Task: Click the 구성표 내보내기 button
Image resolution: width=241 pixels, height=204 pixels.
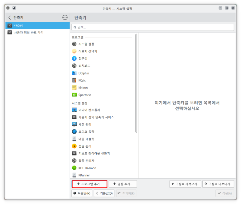Action: (x=218, y=184)
